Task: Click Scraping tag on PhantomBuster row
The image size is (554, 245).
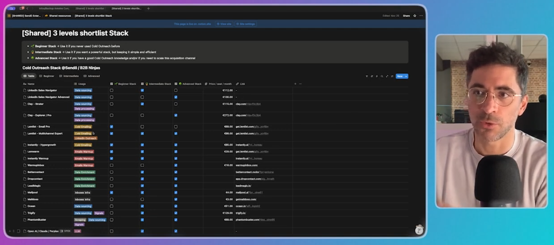Action: 80,219
